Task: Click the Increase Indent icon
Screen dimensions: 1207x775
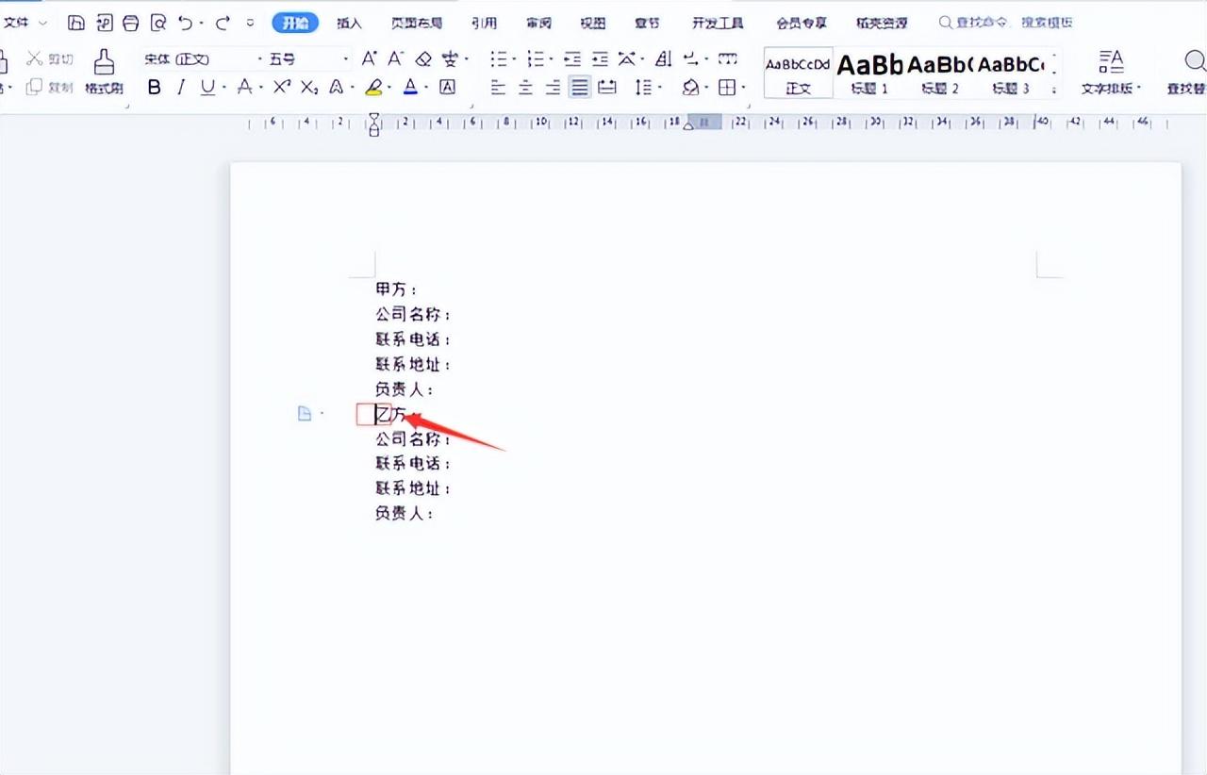Action: coord(600,59)
